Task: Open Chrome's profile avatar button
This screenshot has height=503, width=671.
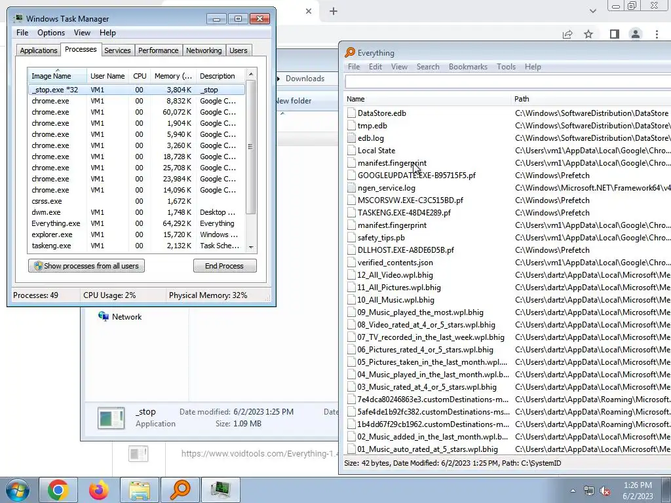Action: (636, 34)
